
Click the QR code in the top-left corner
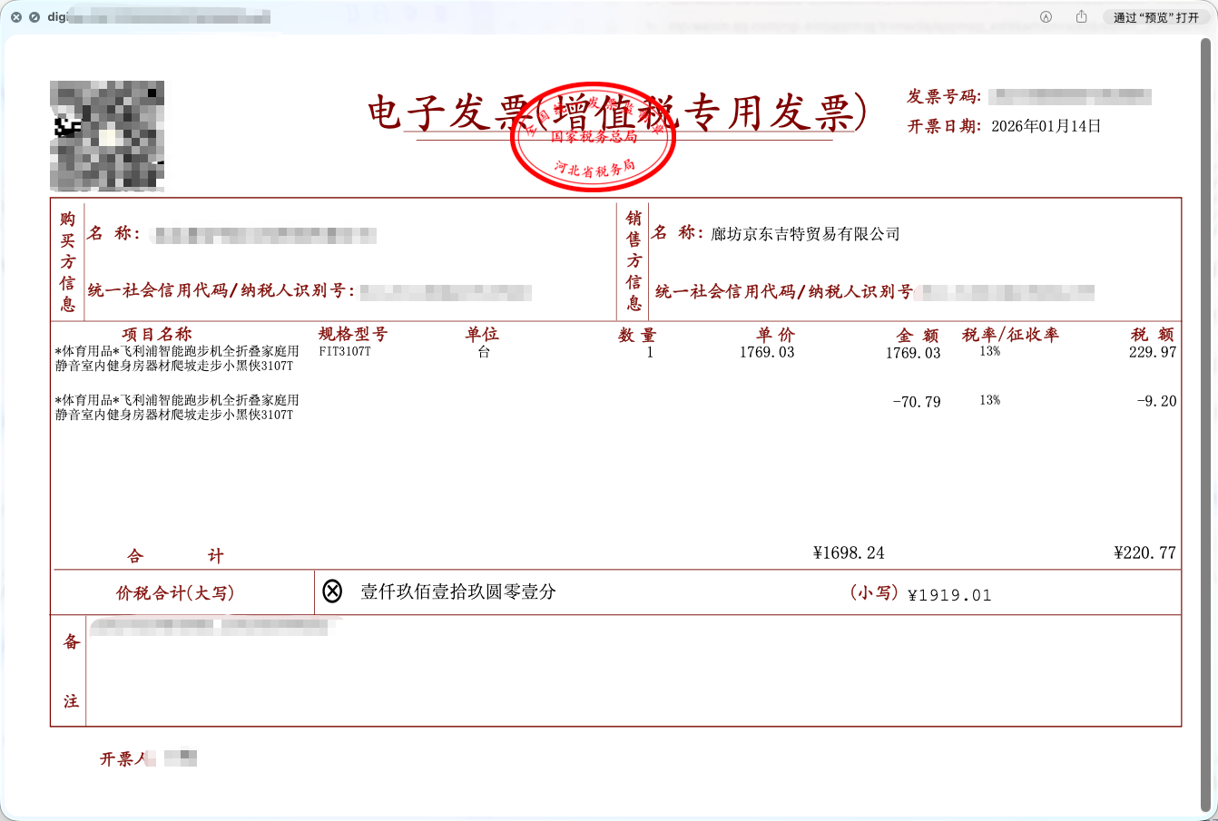click(x=106, y=135)
